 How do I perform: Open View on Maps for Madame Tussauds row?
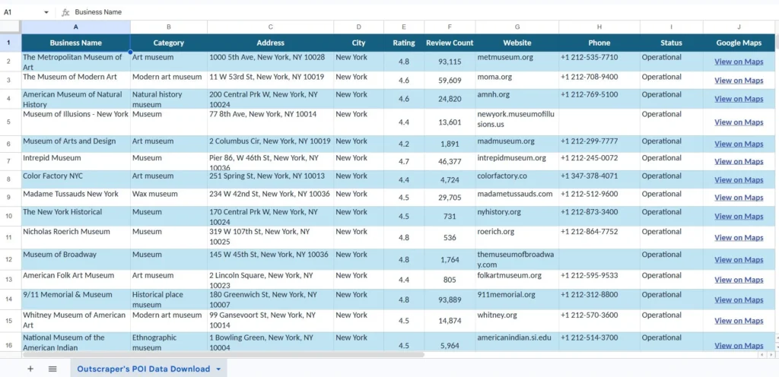739,198
